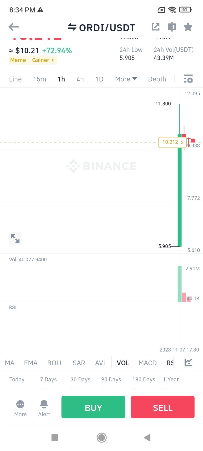Tap the split-view compare icon
Screen dimensions: 203x451
click(x=172, y=27)
